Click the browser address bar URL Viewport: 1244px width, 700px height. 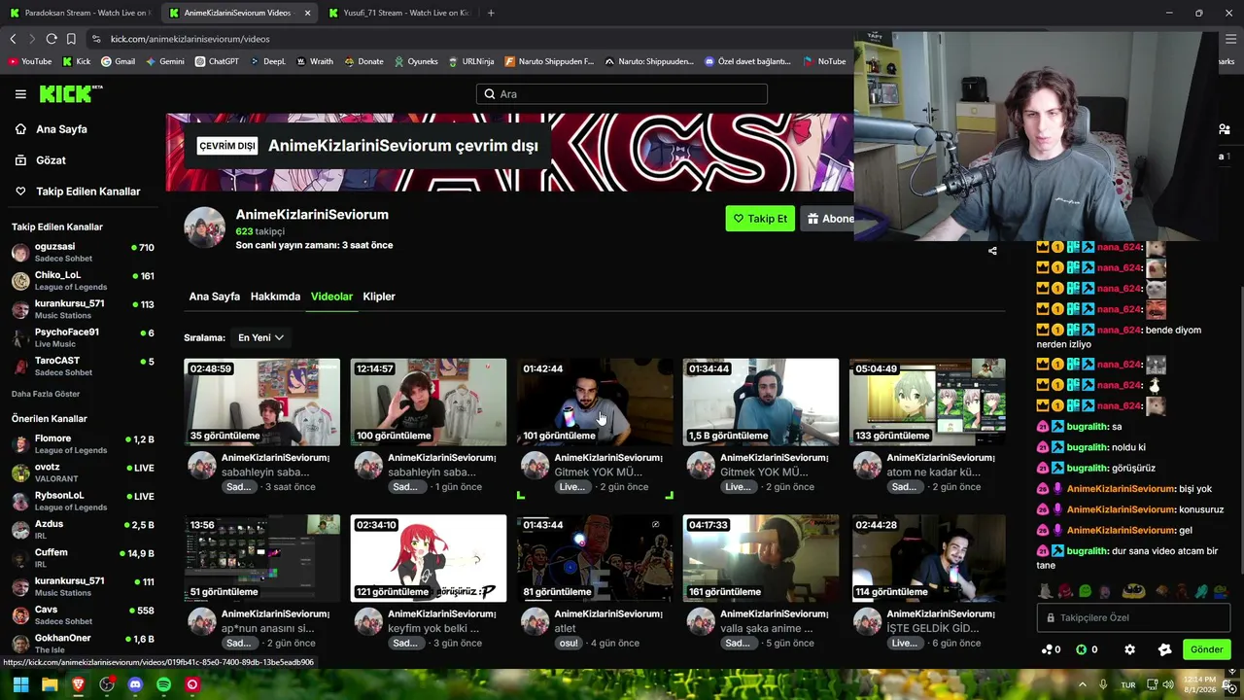(190, 39)
